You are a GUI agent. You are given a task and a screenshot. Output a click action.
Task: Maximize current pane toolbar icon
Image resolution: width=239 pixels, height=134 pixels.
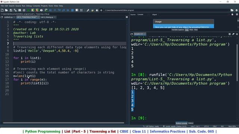pos(81,10)
